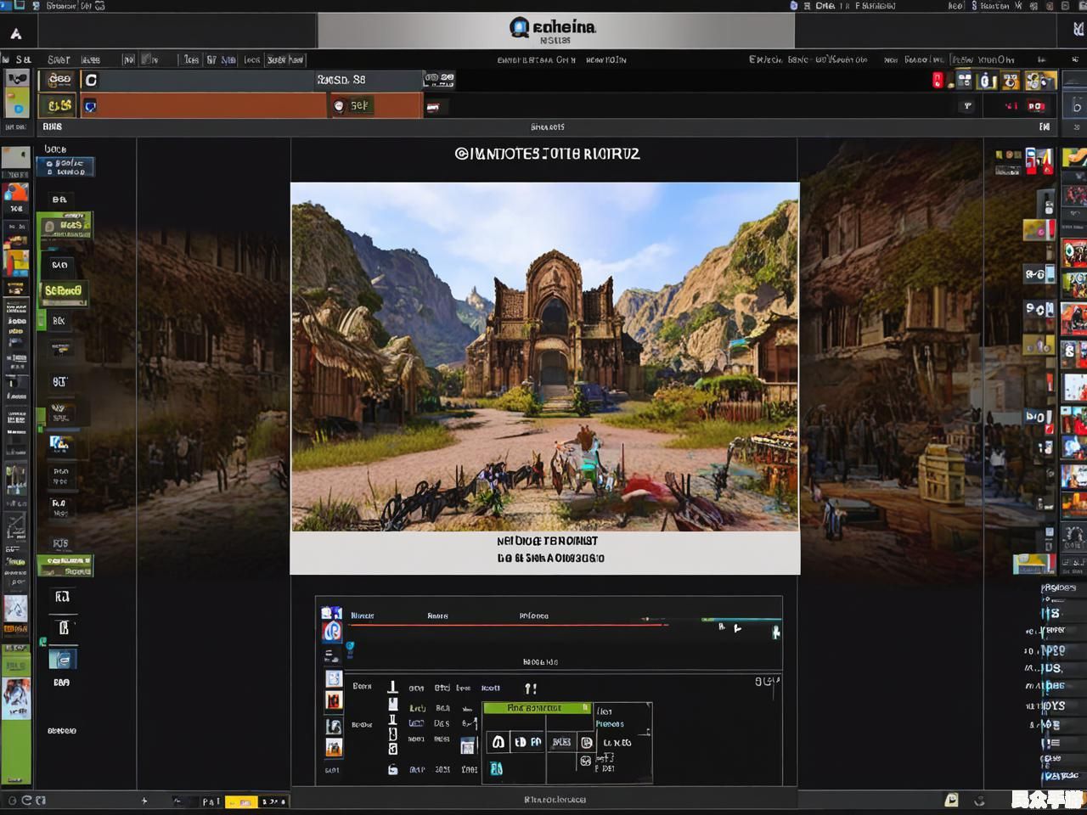Click the white 'C' icon in the gray bar
The width and height of the screenshot is (1087, 815).
pos(91,80)
